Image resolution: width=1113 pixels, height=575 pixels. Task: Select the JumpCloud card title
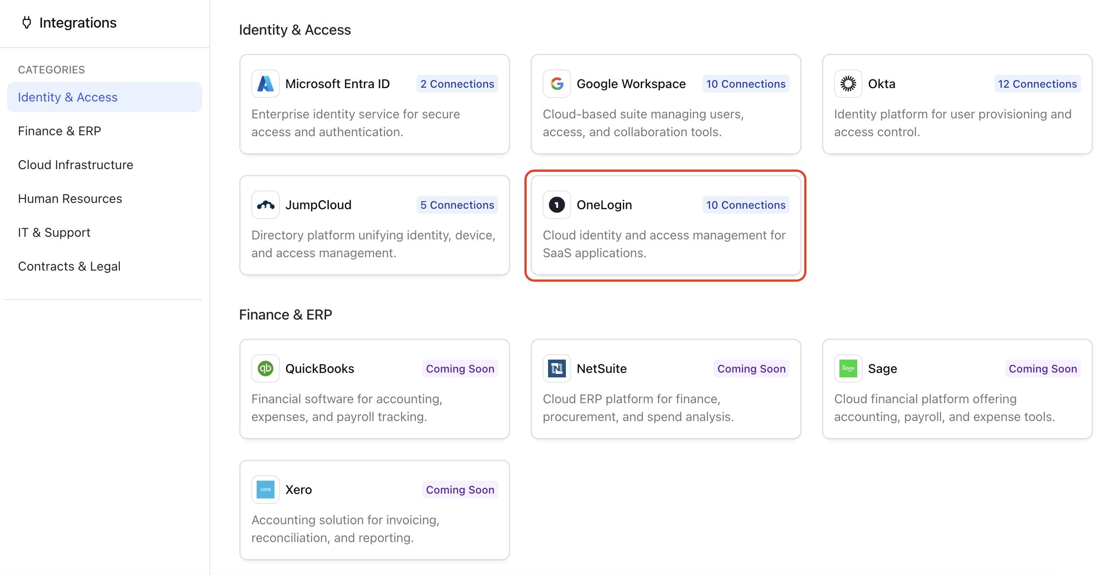click(x=319, y=205)
